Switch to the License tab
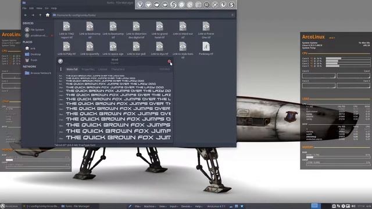 [x=103, y=69]
